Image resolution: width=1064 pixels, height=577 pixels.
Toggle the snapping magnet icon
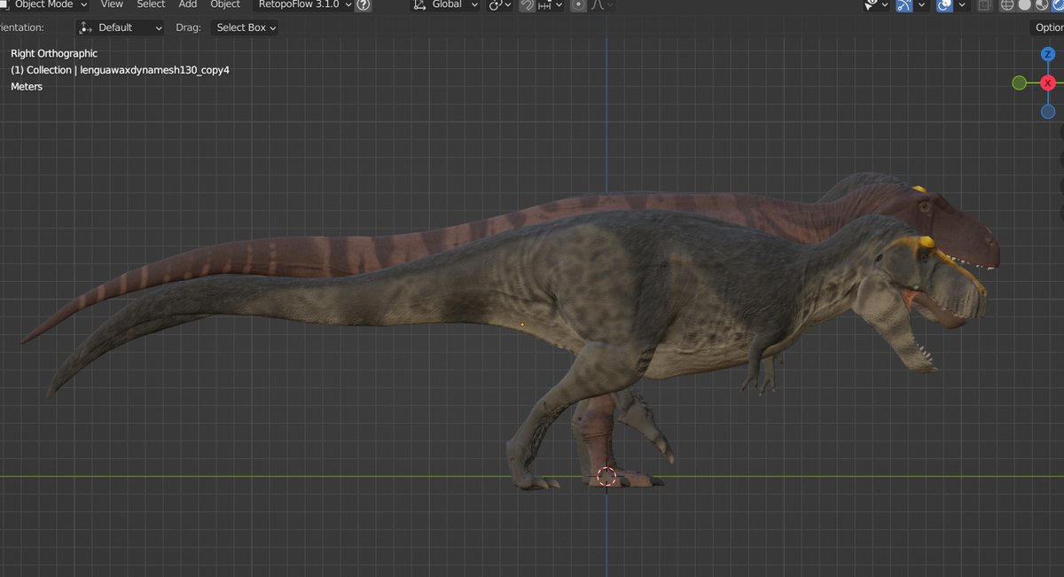528,4
